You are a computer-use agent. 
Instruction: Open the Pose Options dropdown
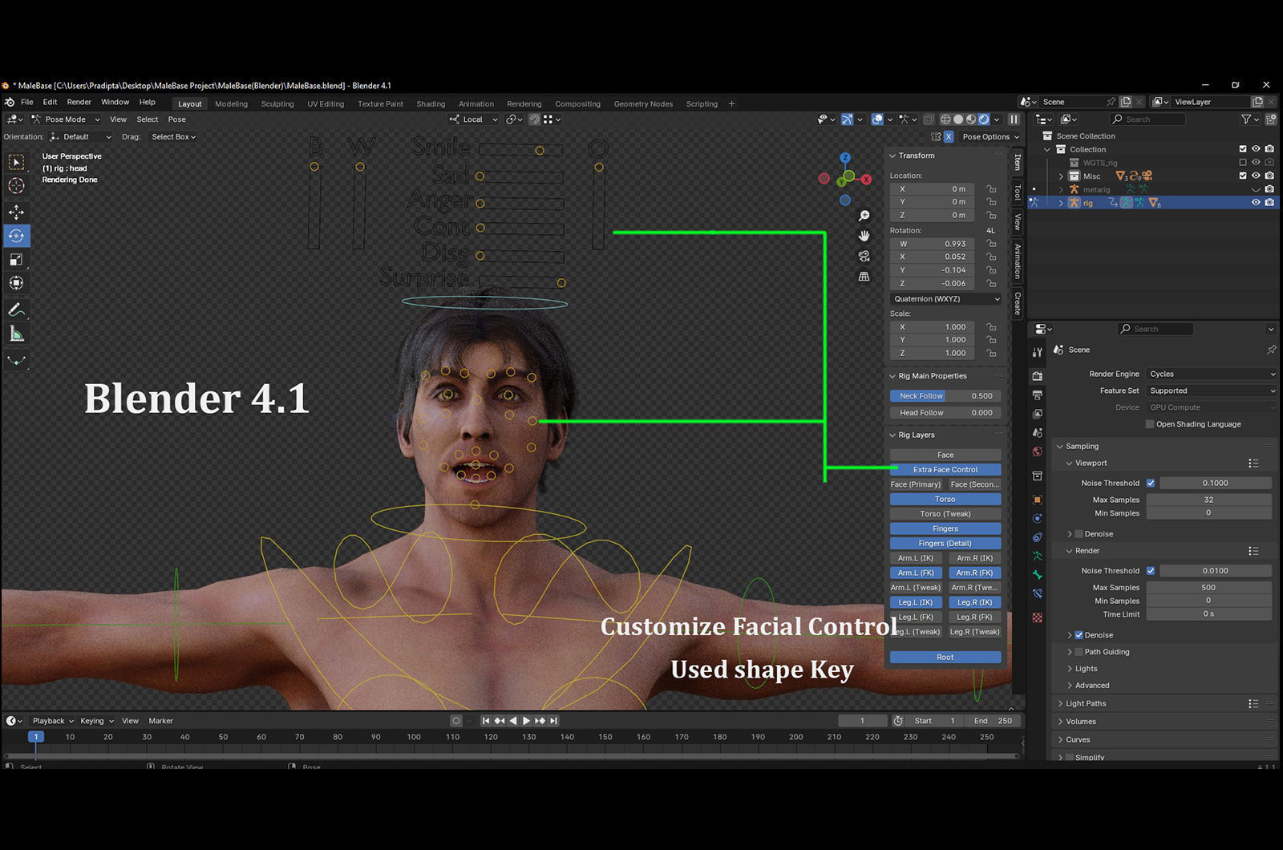(991, 137)
